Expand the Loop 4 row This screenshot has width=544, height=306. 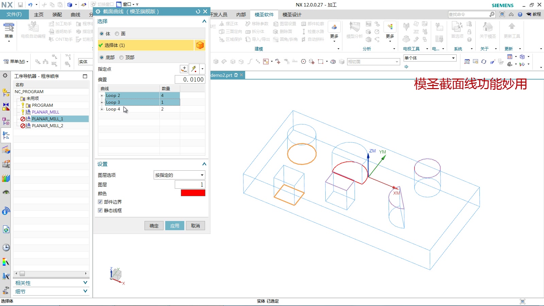click(x=102, y=109)
